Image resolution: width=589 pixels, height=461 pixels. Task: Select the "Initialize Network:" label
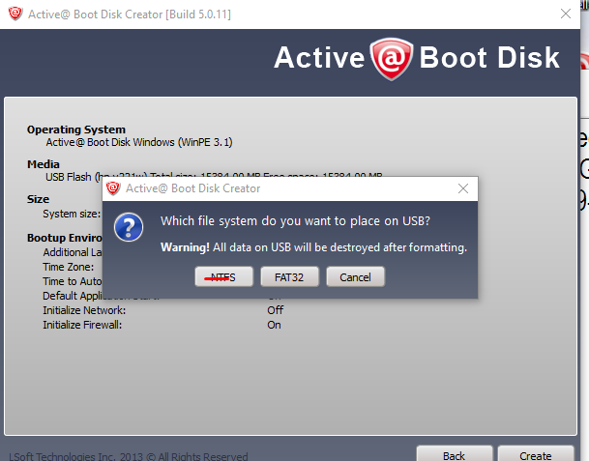click(84, 310)
